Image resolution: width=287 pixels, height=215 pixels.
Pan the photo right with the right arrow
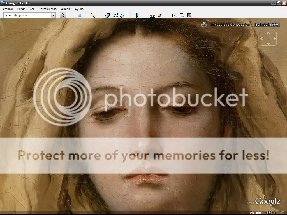point(275,38)
